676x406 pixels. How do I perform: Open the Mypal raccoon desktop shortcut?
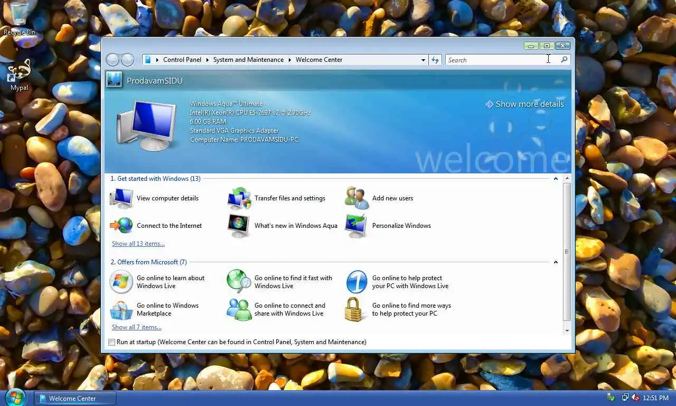tap(20, 75)
